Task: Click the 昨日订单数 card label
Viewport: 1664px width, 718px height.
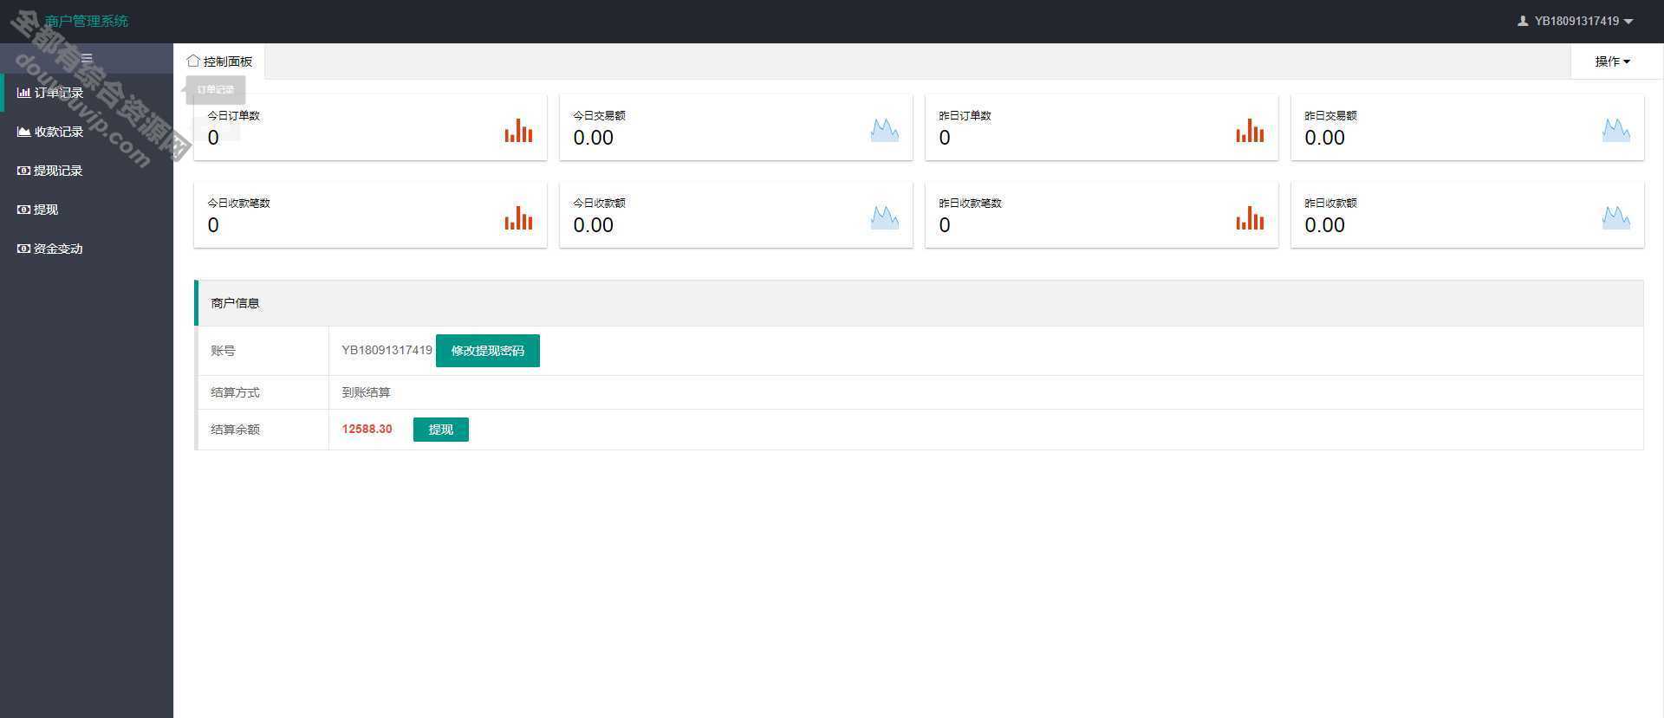Action: [965, 115]
